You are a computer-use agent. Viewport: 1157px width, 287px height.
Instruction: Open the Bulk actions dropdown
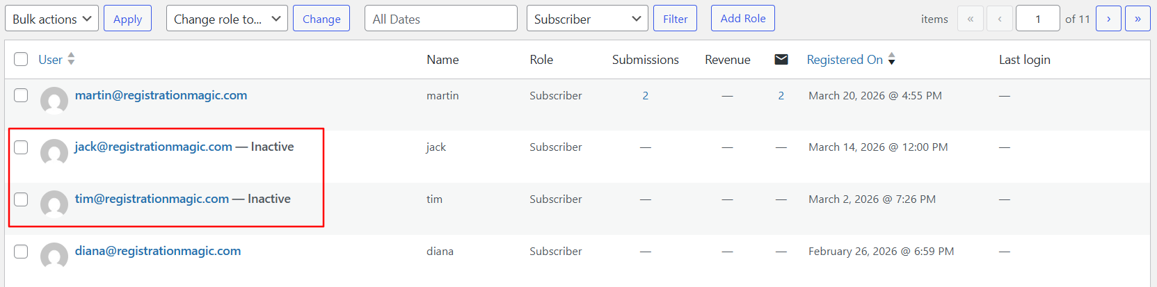(x=52, y=19)
